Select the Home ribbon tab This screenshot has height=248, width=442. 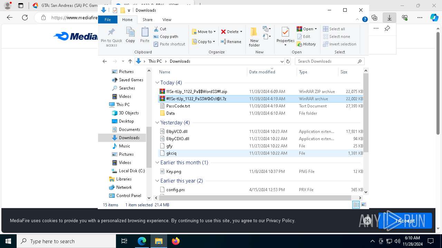pyautogui.click(x=127, y=20)
